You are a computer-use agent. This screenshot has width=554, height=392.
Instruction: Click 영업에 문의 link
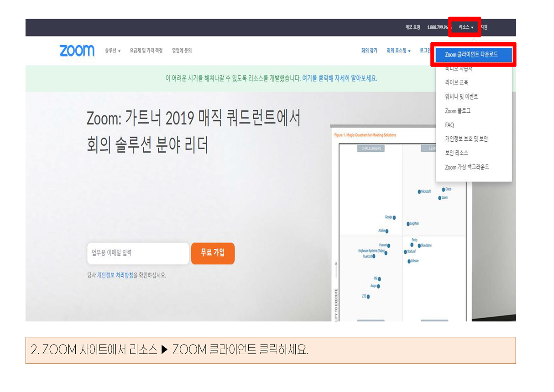coord(182,51)
